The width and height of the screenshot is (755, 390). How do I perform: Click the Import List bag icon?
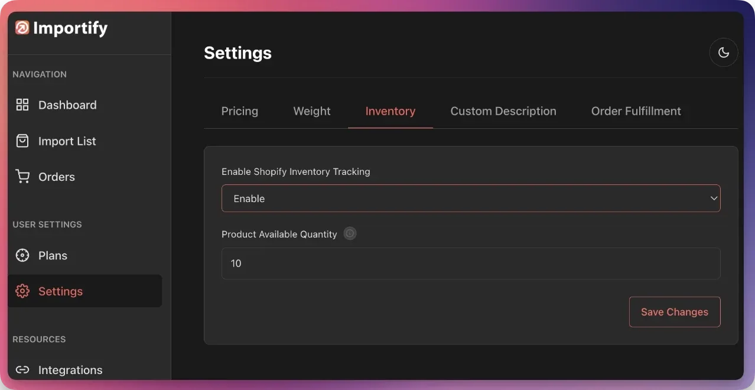[x=22, y=141]
